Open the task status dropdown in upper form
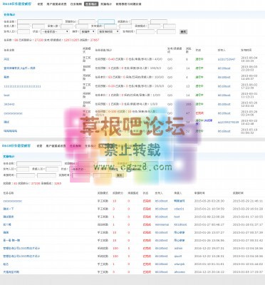 coord(55,31)
